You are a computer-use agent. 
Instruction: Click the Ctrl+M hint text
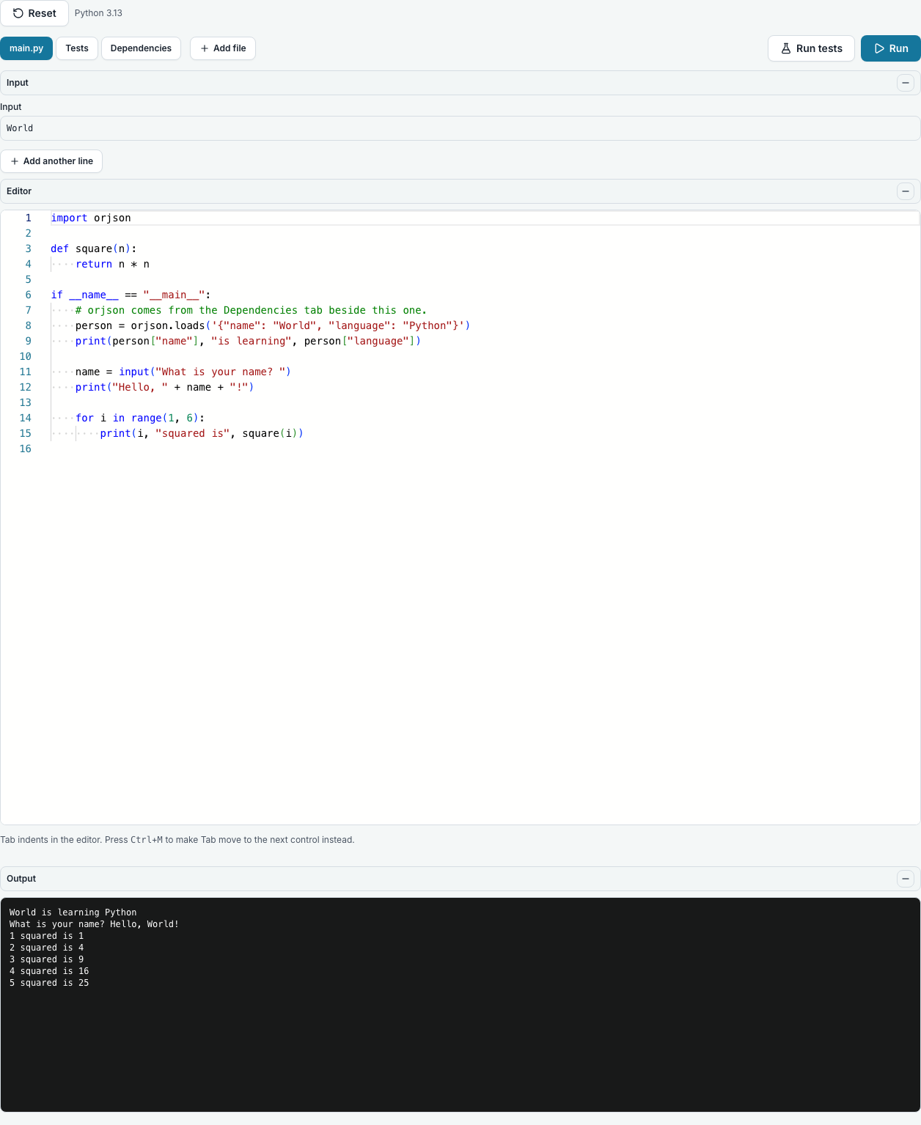[x=147, y=840]
